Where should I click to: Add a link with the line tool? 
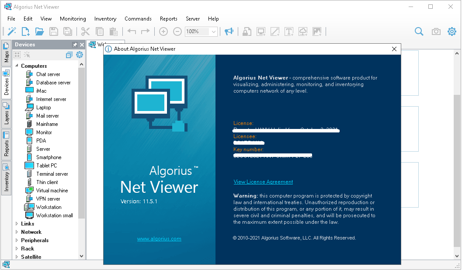click(x=275, y=31)
